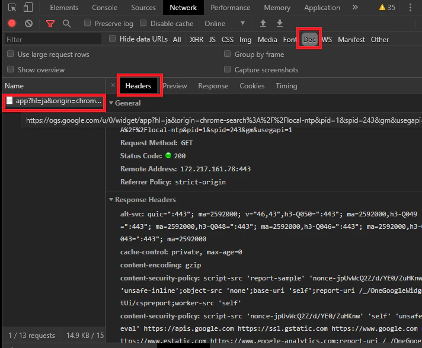
Task: Click the content-encoding gzip header
Action: 161,265
